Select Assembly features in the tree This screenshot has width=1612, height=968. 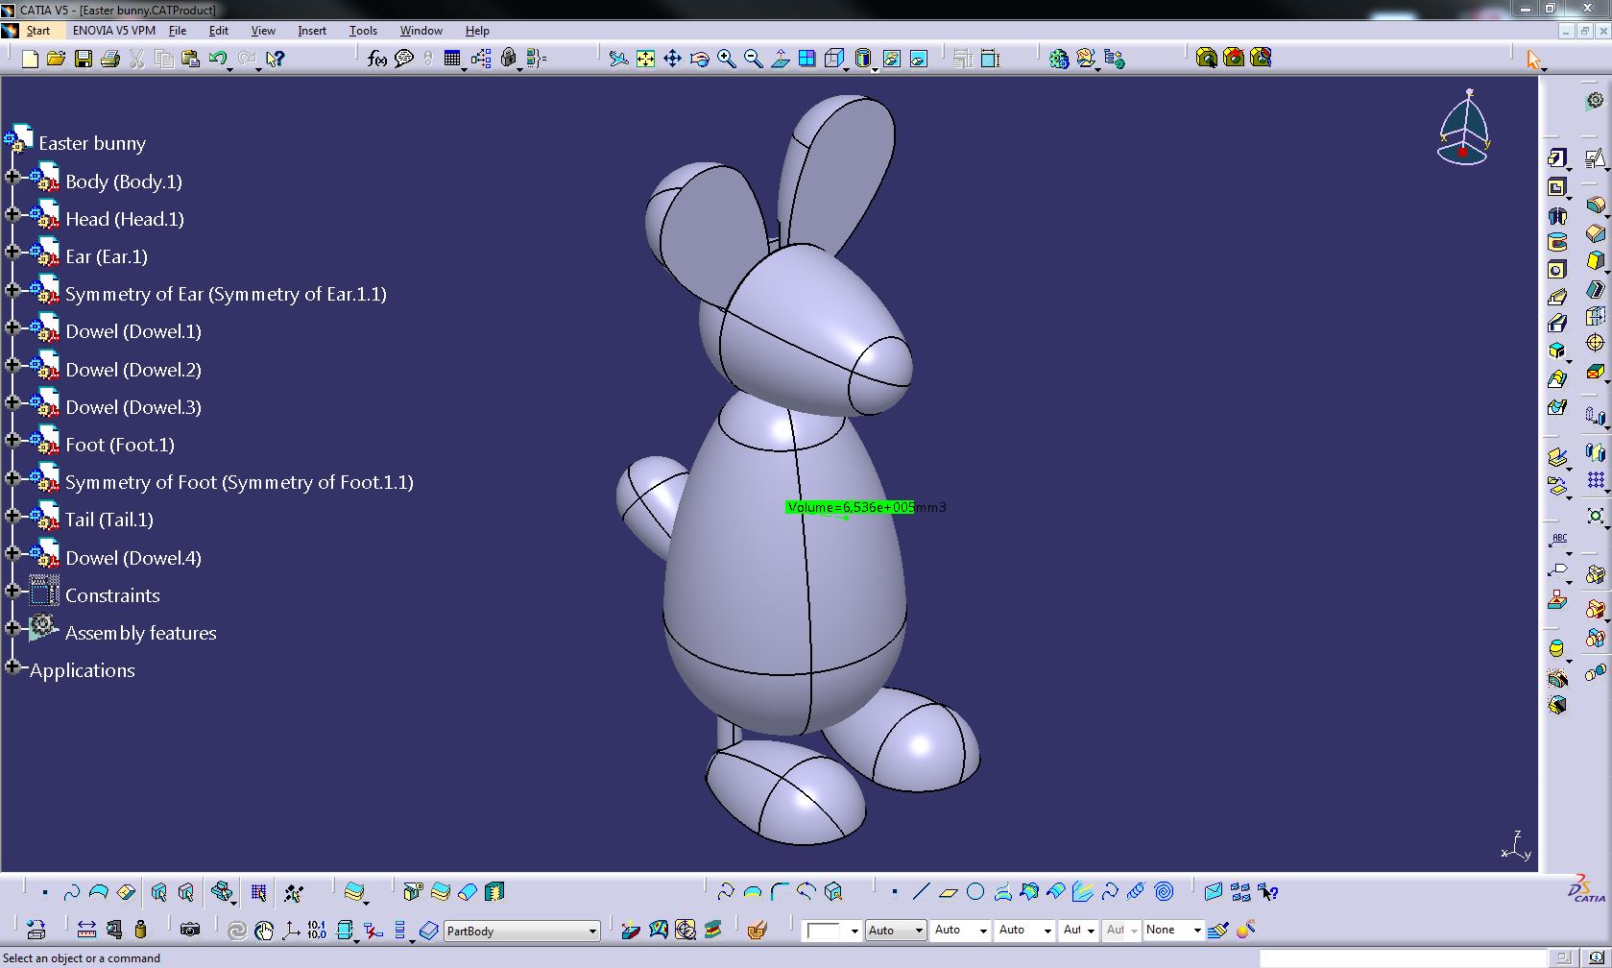[141, 633]
